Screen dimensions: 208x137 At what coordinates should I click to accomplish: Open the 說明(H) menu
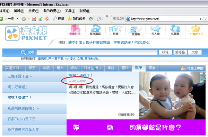pos(85,11)
